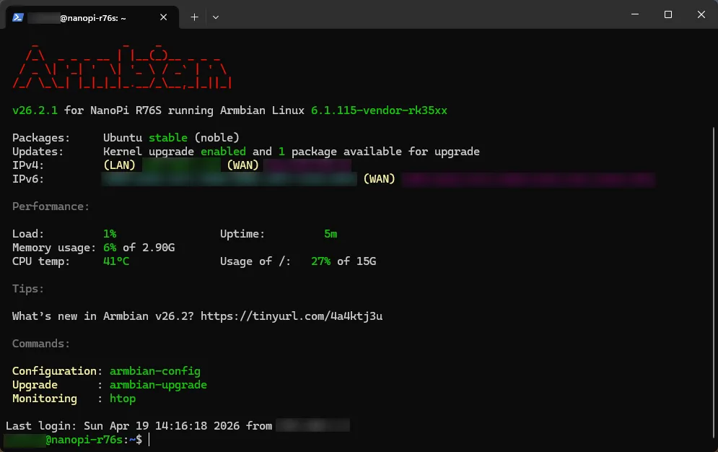Click the PowerShell icon in the tab

18,17
